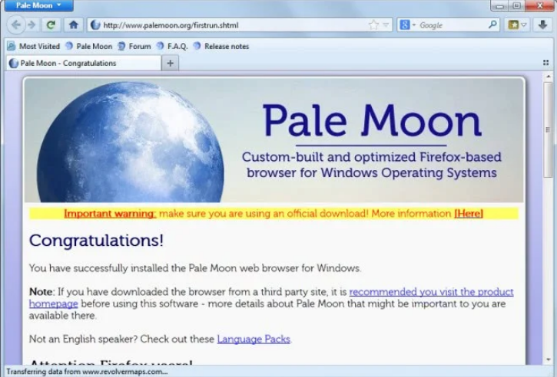Click the site identity icon in address bar
Image resolution: width=557 pixels, height=377 pixels.
pos(95,25)
